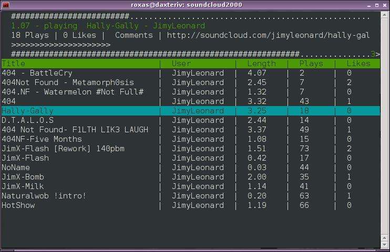Click the soundcloud.com/jimyleonard URL text
Screen dimensions: 390x252
pos(269,36)
